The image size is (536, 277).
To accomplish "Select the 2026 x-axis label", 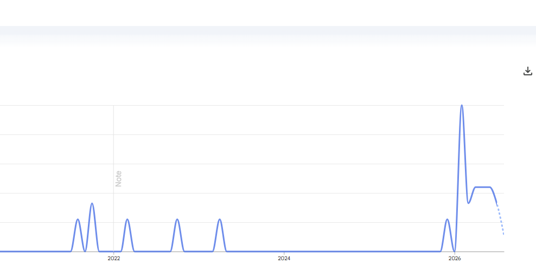I will [x=455, y=259].
